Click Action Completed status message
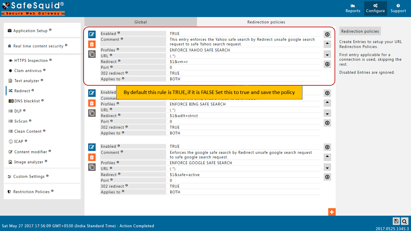The height and width of the screenshot is (231, 411). coord(137,226)
